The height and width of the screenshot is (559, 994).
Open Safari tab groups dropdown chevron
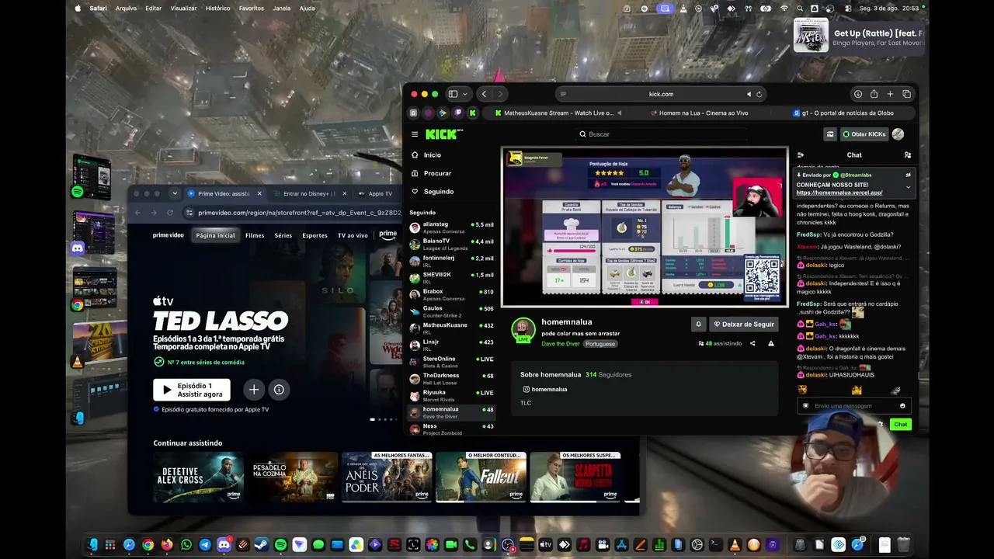click(x=465, y=94)
